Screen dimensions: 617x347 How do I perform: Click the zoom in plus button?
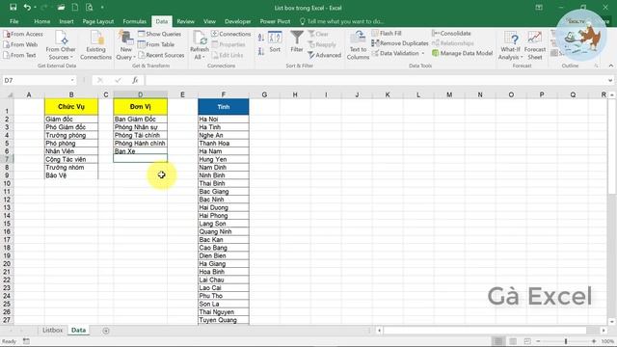594,341
